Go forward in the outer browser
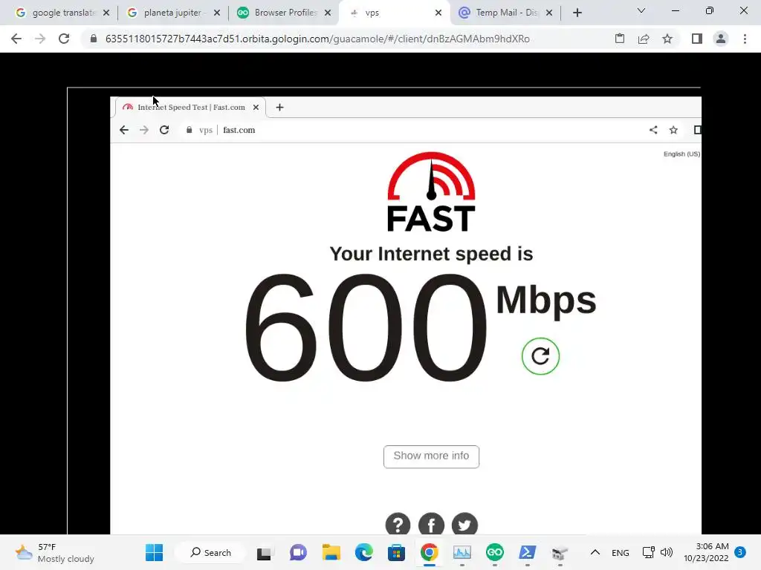The height and width of the screenshot is (570, 761). click(40, 39)
